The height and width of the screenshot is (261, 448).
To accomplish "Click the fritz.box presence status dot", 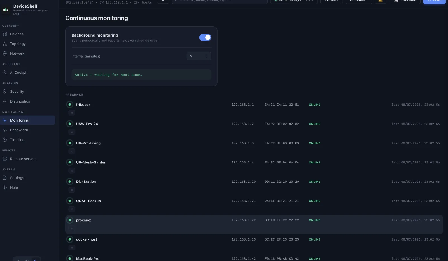I will 70,105.
